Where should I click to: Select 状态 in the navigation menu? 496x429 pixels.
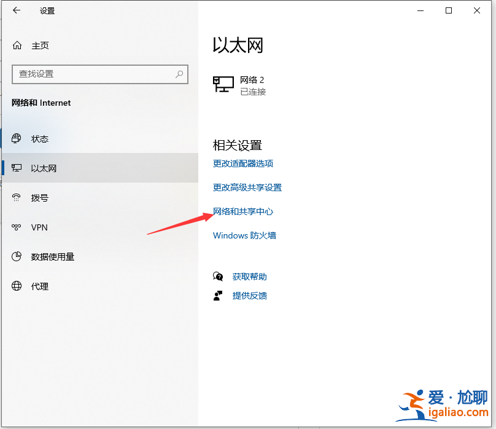[x=40, y=138]
